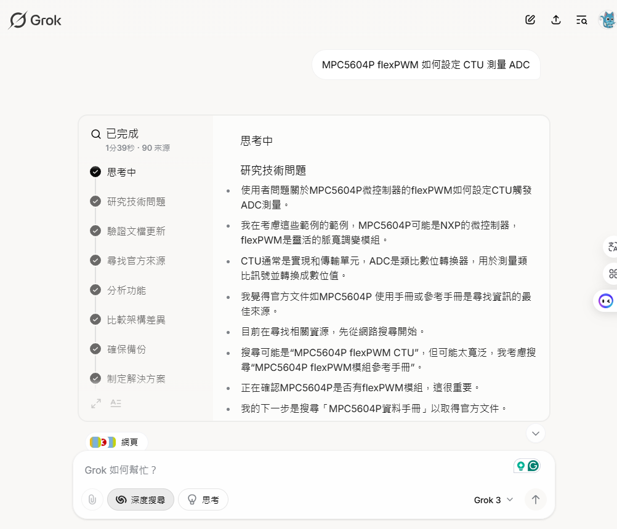Click bullet '正在確認MPC5604P是否有flexPWM模組'

click(x=360, y=388)
